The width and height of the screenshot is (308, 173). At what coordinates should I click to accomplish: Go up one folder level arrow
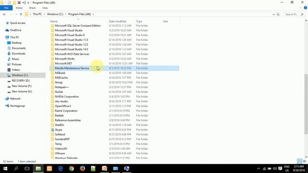(x=21, y=14)
